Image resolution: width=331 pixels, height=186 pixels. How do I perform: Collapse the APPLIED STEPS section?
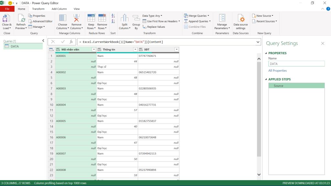[x=266, y=79]
